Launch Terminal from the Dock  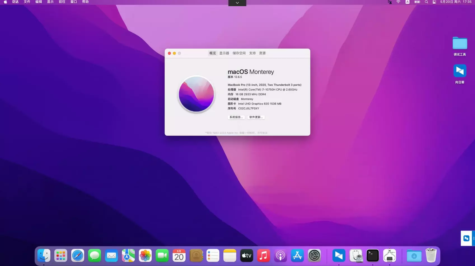tap(373, 255)
